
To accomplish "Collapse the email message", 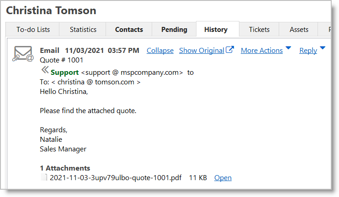I will coord(160,51).
